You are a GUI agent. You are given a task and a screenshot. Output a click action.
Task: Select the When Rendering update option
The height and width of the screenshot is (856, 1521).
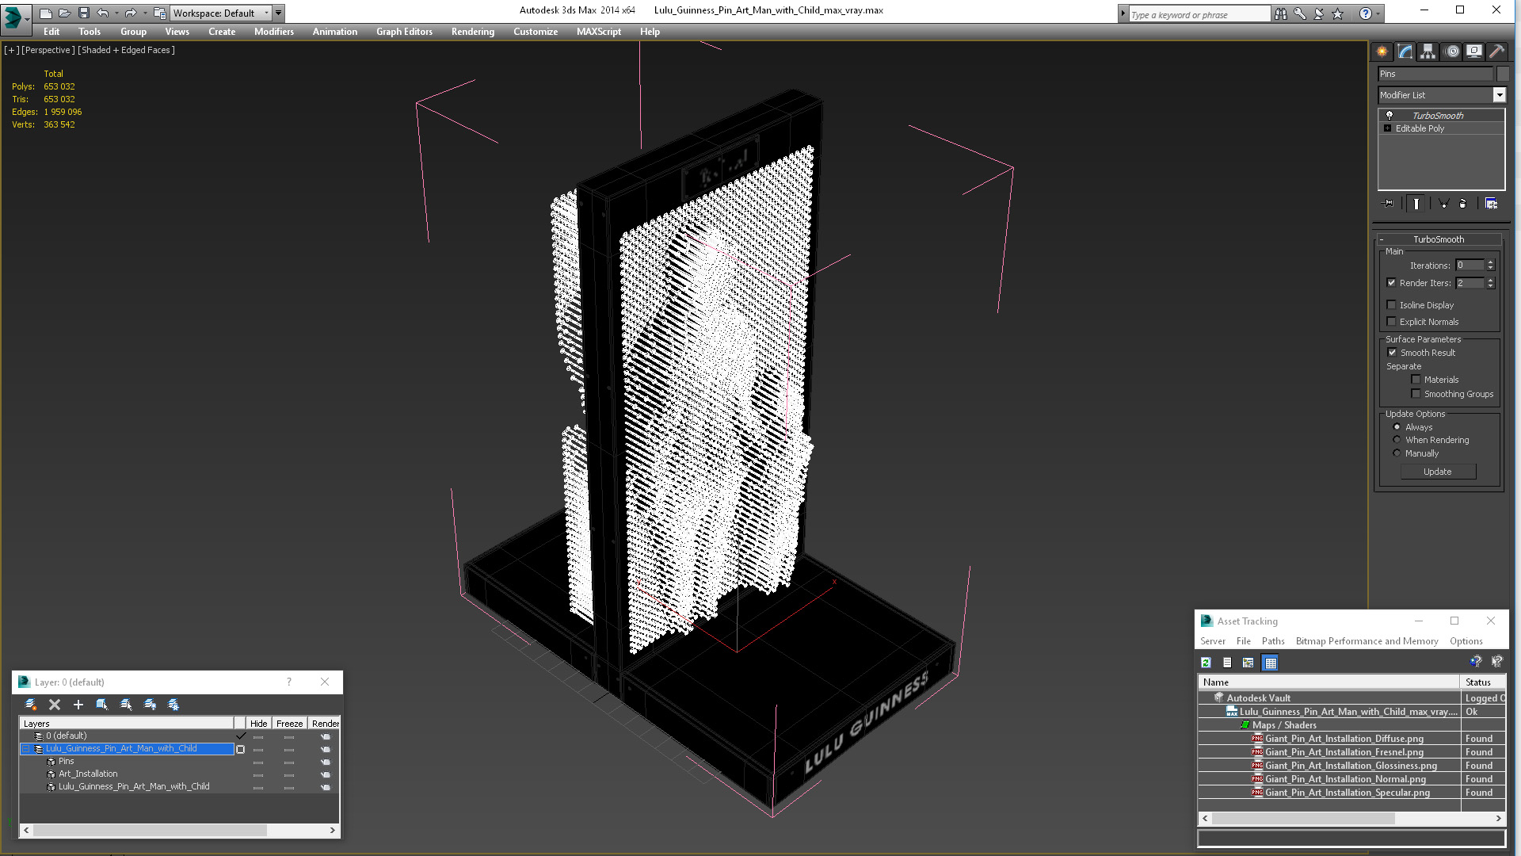tap(1397, 440)
